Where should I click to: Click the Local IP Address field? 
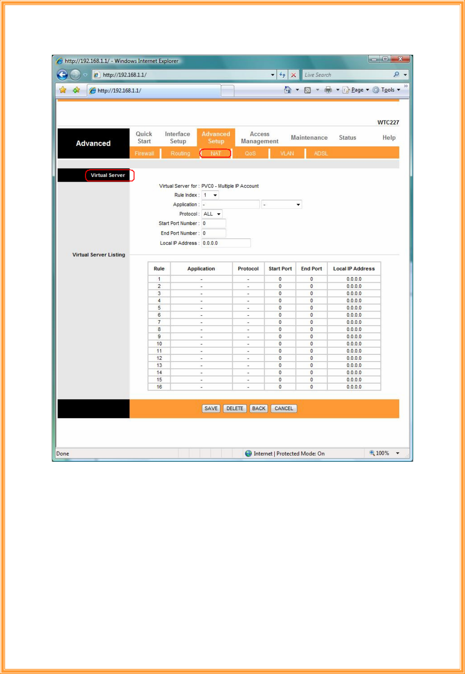(226, 243)
